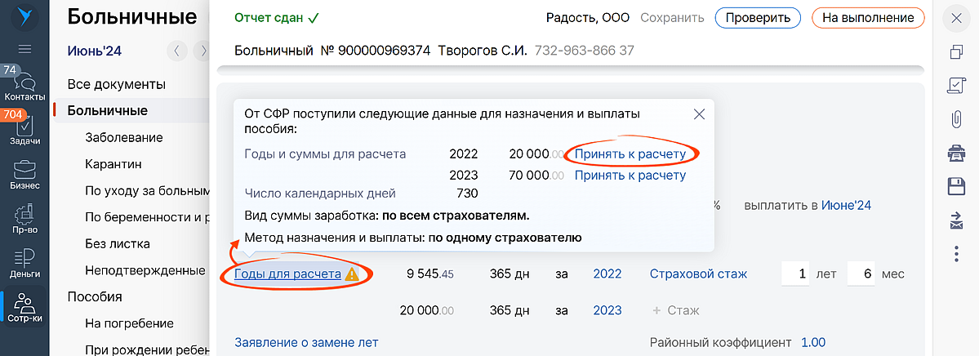Expand the hamburger menu in sidebar
This screenshot has height=356, width=979.
pyautogui.click(x=24, y=49)
